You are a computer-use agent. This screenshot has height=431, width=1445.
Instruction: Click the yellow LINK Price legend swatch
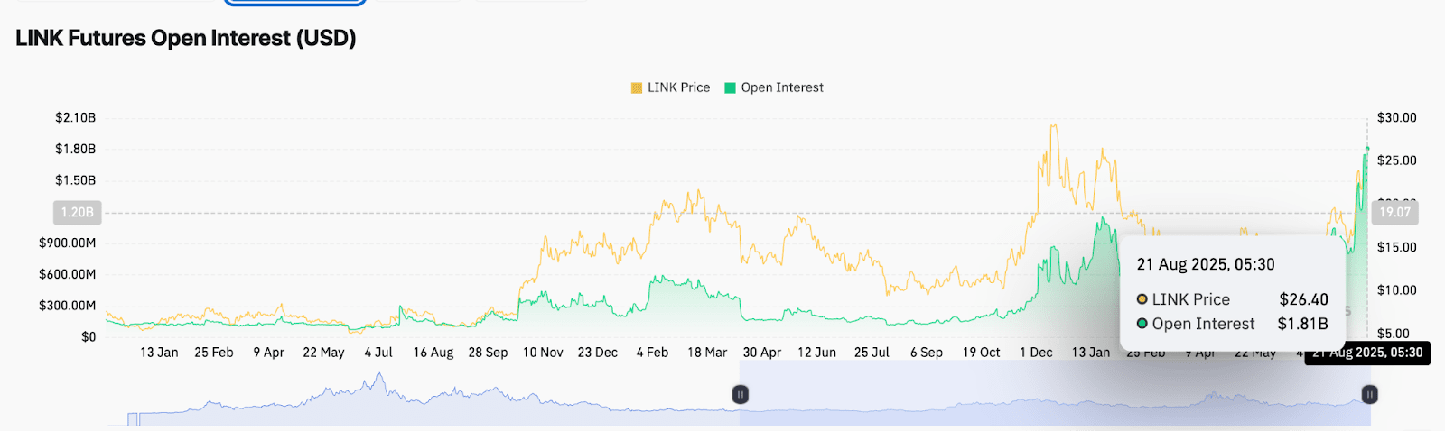pos(637,88)
